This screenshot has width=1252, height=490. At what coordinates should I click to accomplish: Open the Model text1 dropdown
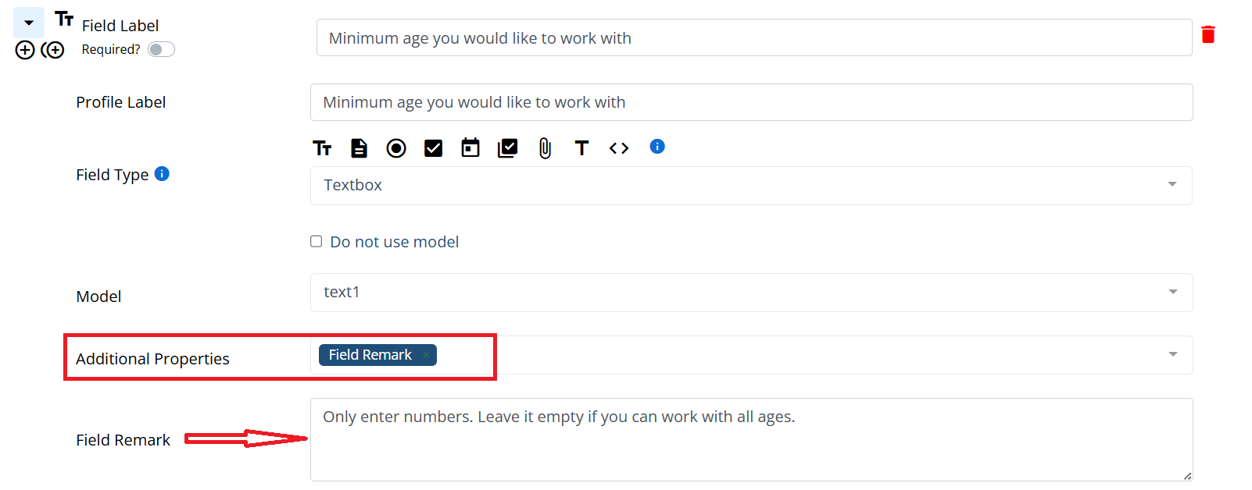750,293
